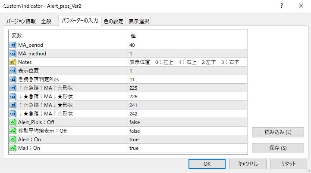This screenshot has width=311, height=173.
Task: Click the help question mark in title bar
Action: 281,6
